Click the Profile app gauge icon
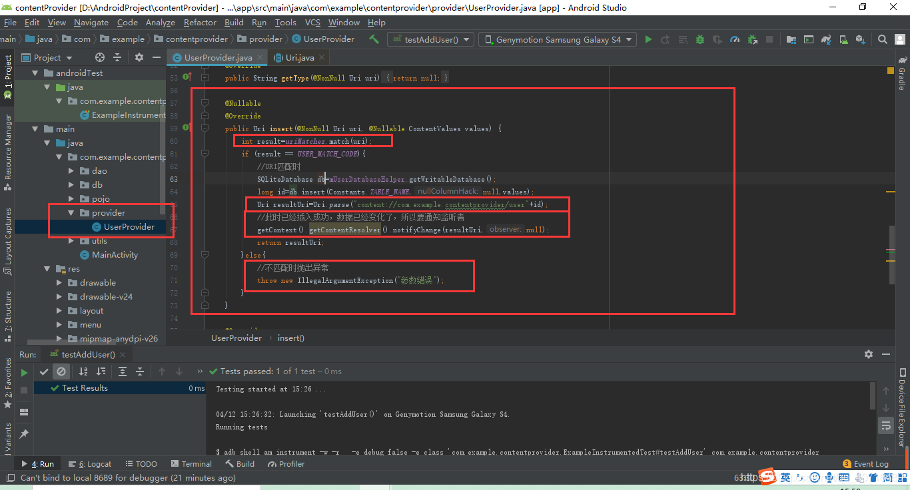 click(x=734, y=39)
